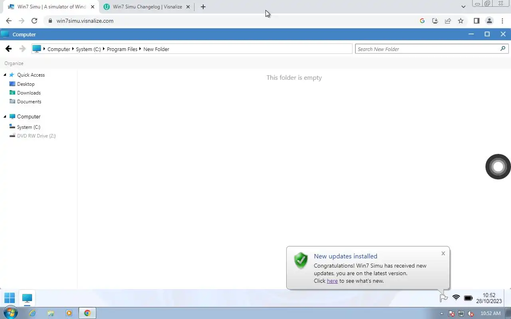Open the Chrome profile avatar
This screenshot has height=319, width=511.
(489, 21)
